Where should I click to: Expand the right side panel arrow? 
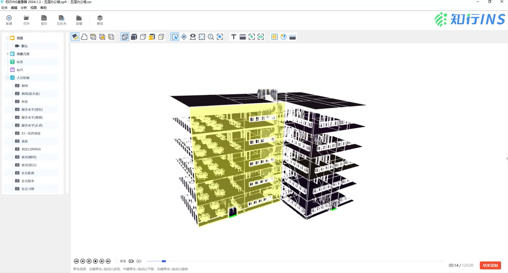click(507, 159)
